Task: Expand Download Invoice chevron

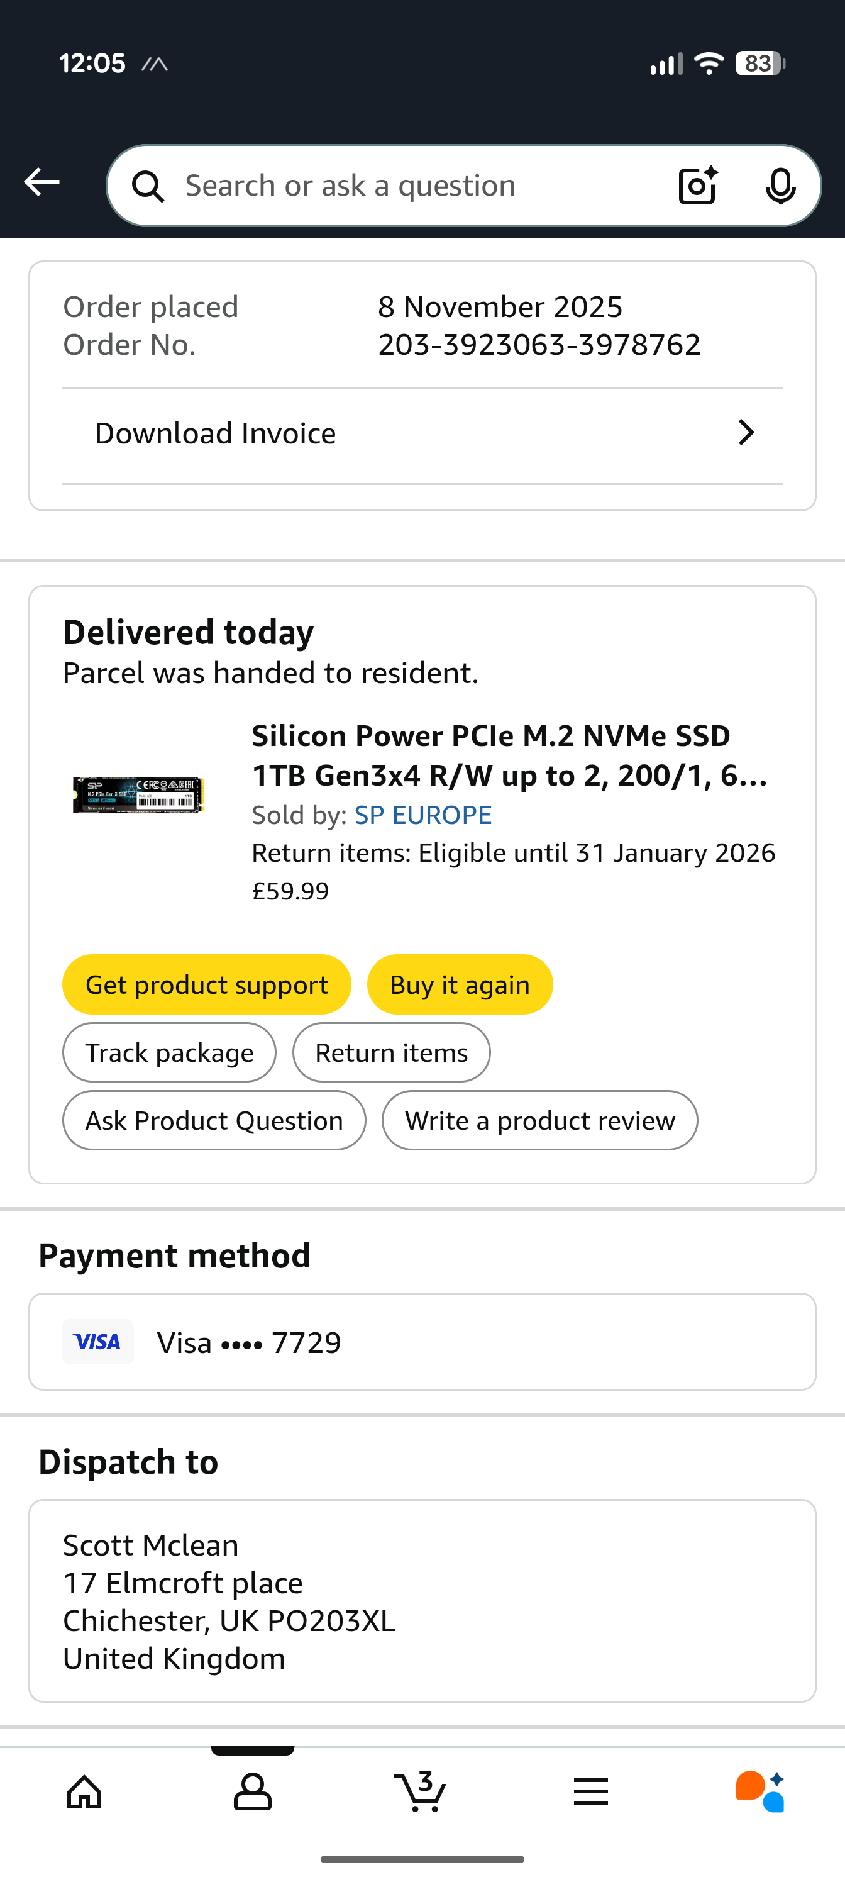Action: pyautogui.click(x=745, y=433)
